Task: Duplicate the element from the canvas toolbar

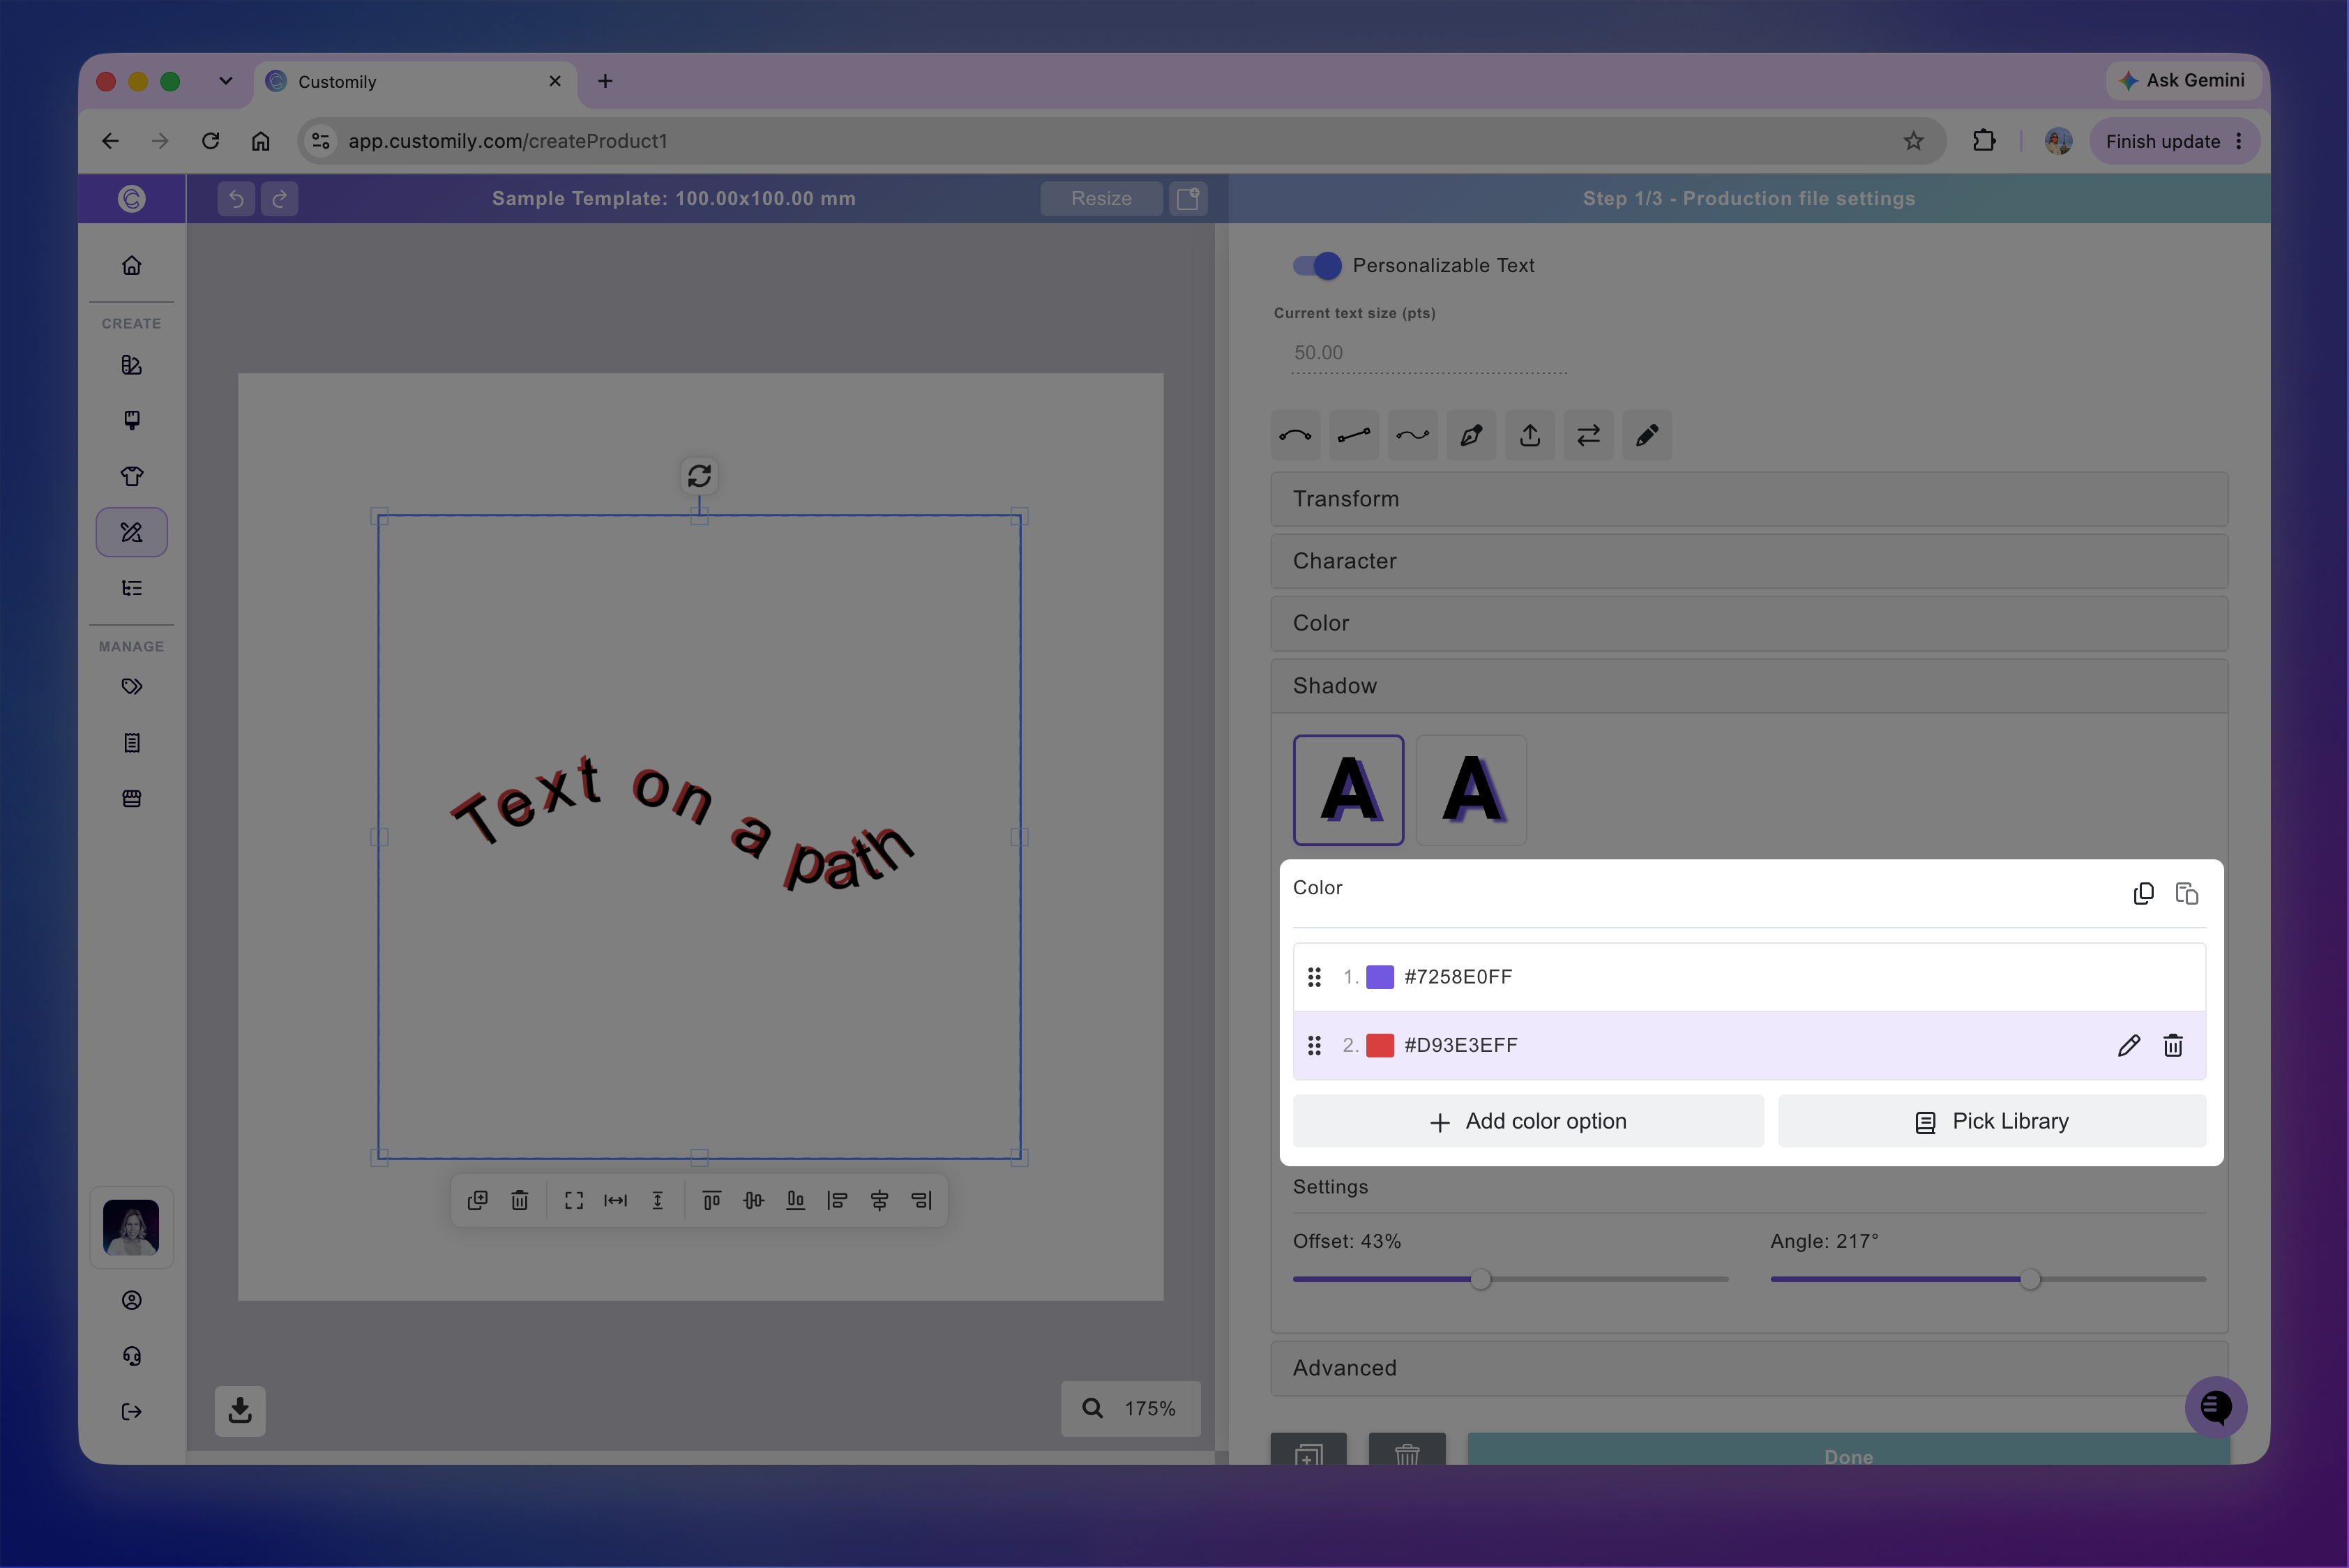Action: pyautogui.click(x=478, y=1200)
